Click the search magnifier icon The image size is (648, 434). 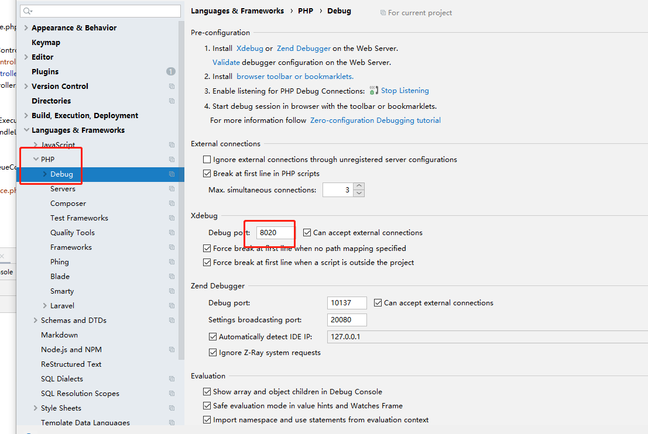click(x=28, y=11)
